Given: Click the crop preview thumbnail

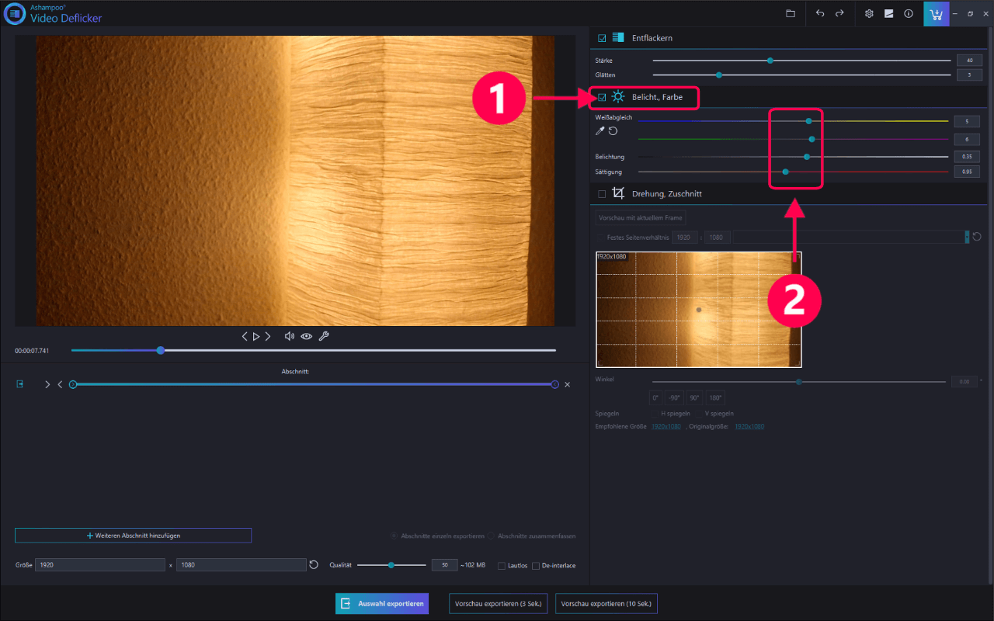Looking at the screenshot, I should coord(699,309).
